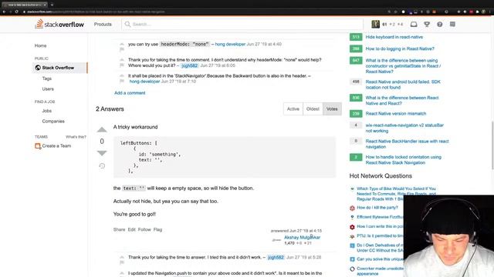Flag the 'I don't understand why headerMode' comment

coord(122,65)
